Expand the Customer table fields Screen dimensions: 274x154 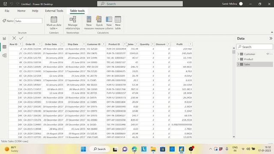click(238, 54)
